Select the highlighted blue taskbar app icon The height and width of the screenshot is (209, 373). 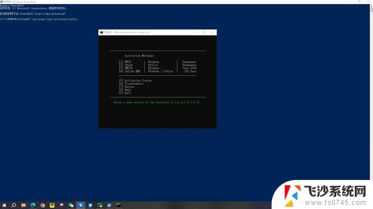[x=80, y=205]
